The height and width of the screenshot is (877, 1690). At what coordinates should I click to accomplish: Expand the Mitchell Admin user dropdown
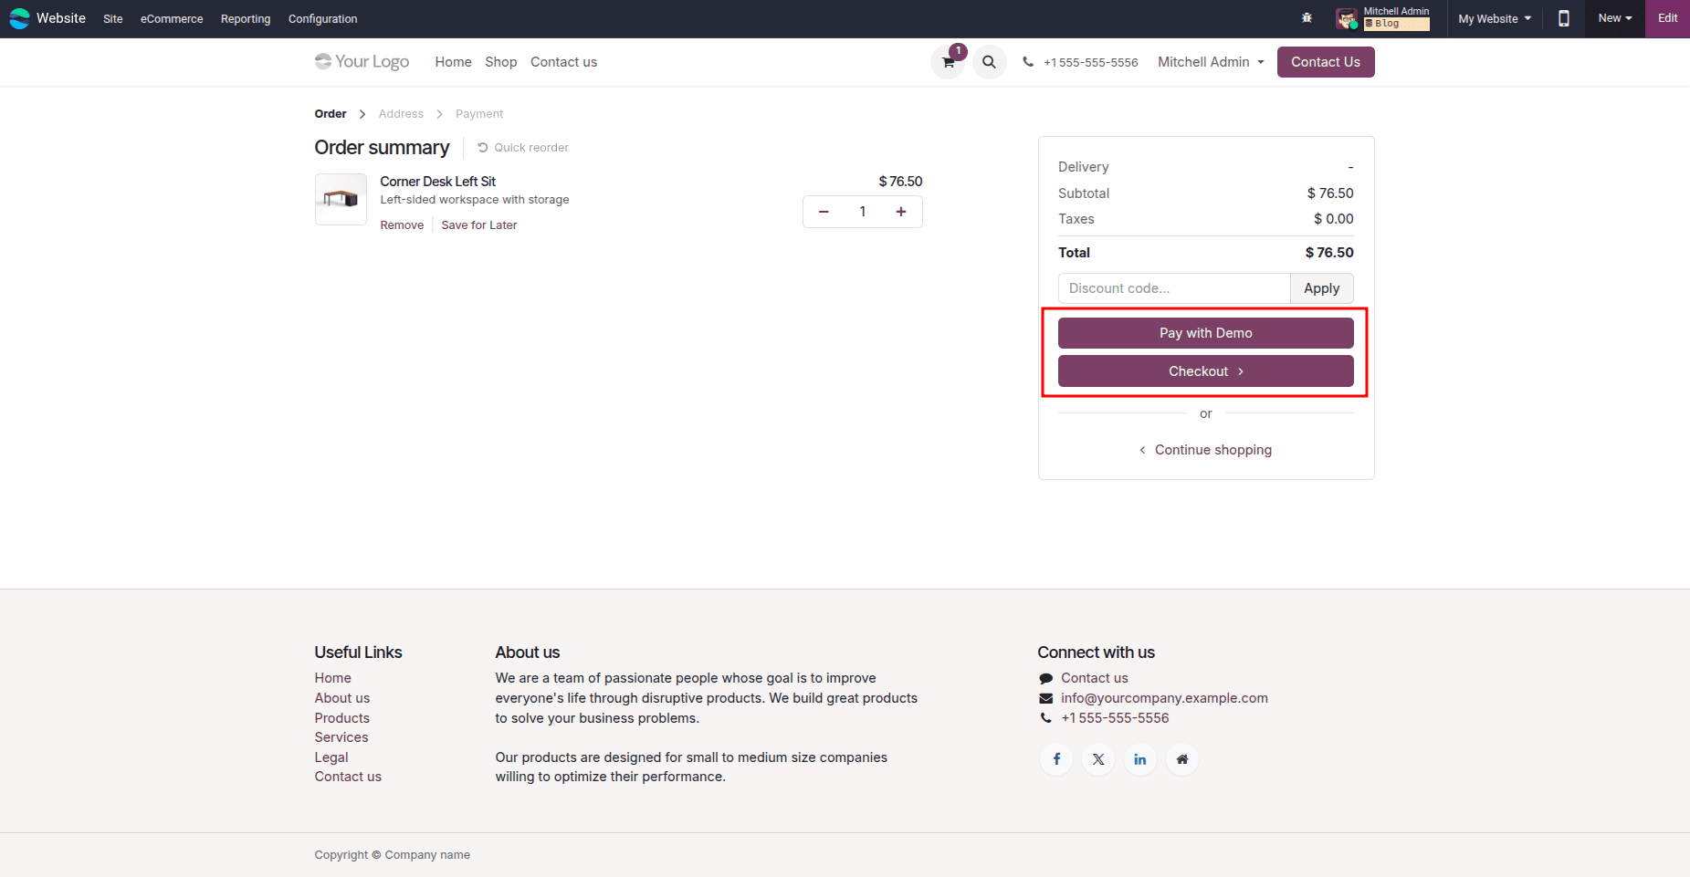pyautogui.click(x=1212, y=62)
